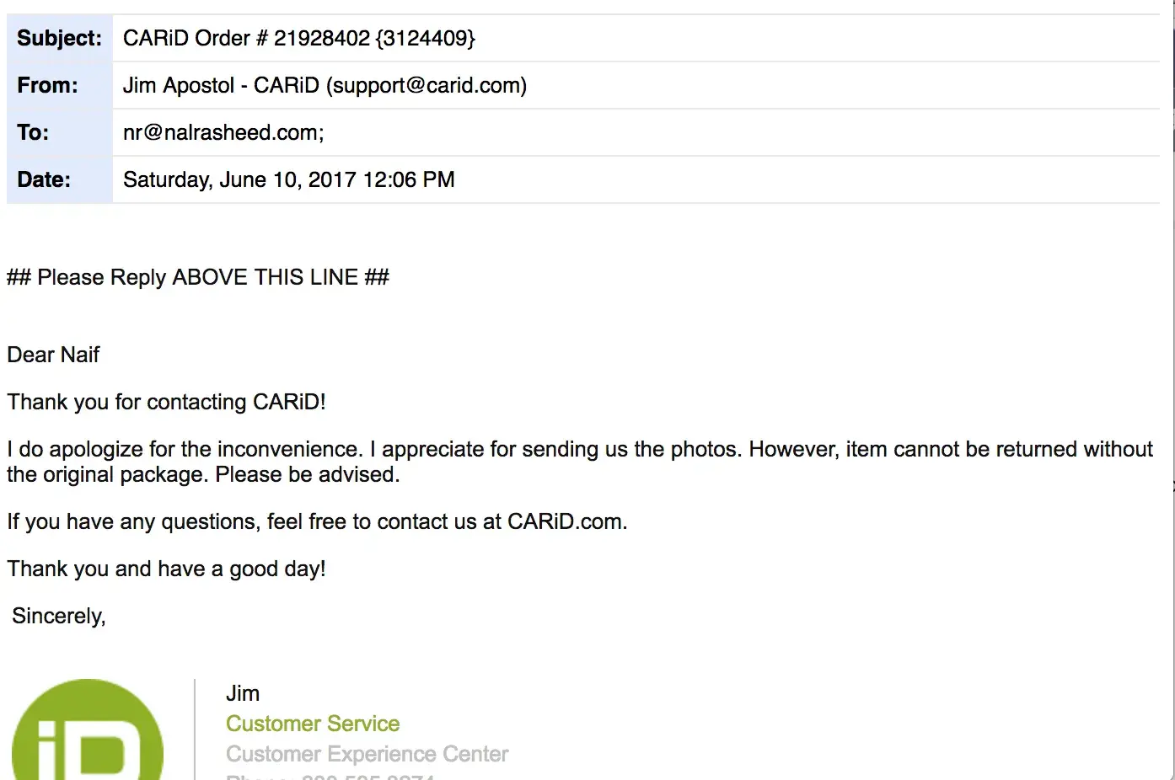Click 'Thank you for contacting CARiD!' line
The image size is (1175, 780).
tap(166, 403)
